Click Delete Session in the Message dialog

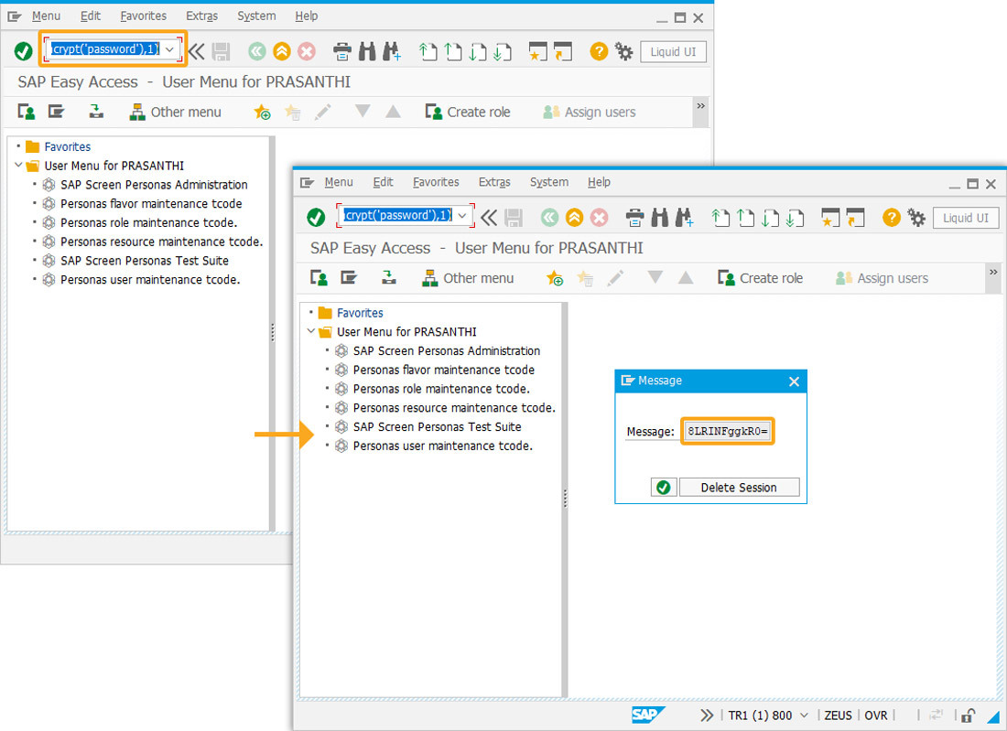pyautogui.click(x=739, y=487)
